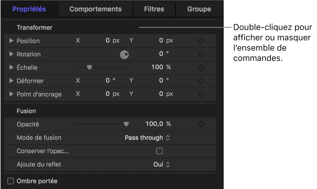Screen dimensions: 317x189
Task: Click the Opacité slider handle
Action: point(126,124)
